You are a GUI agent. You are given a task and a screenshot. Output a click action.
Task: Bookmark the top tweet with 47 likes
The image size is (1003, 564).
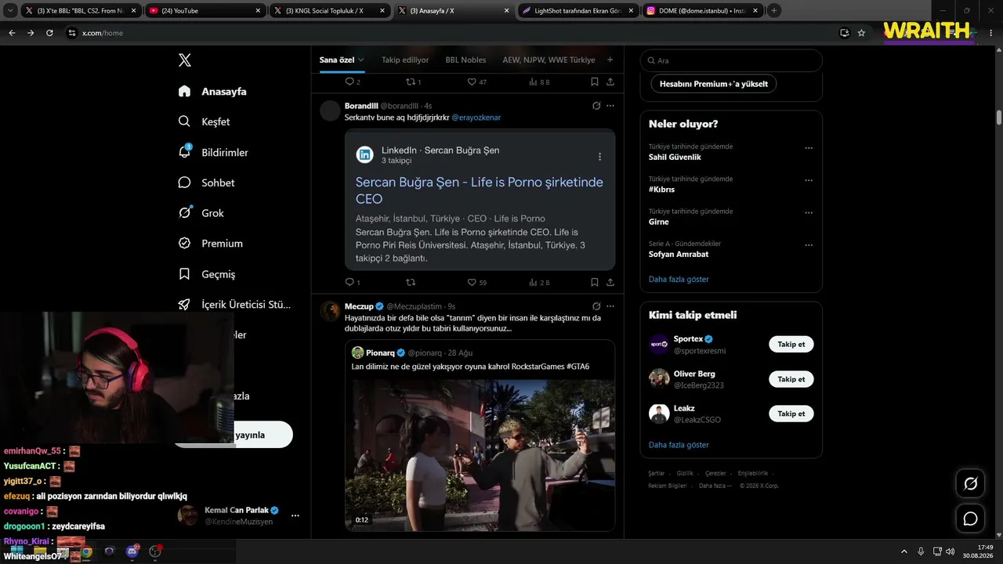[x=594, y=81]
